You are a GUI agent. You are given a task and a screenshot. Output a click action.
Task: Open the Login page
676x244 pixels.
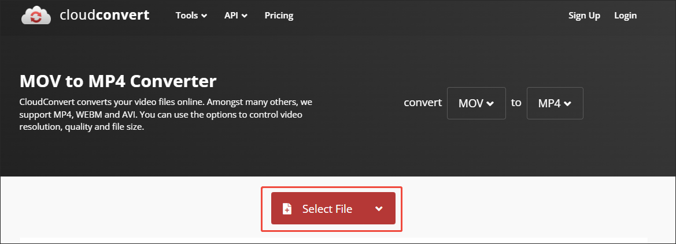(x=625, y=16)
